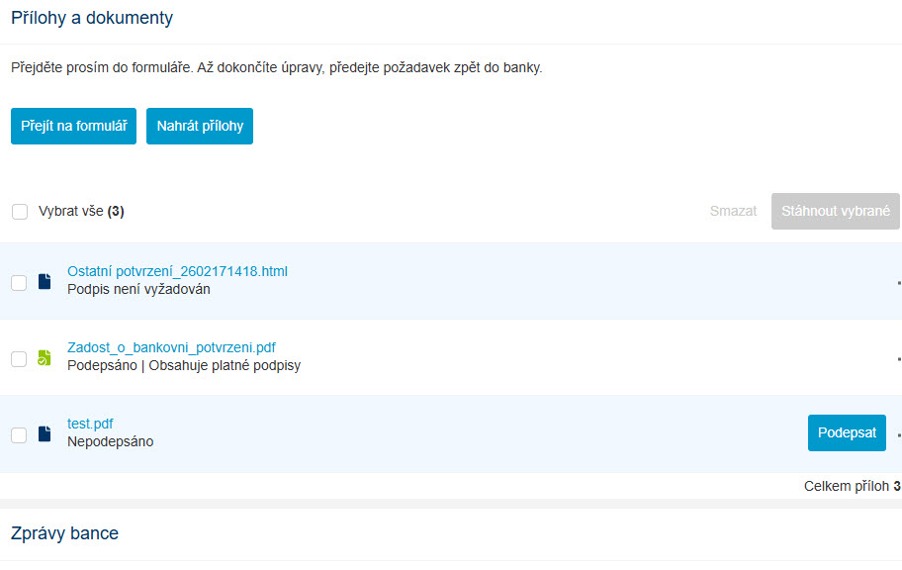Click the Smazat delete action
This screenshot has width=902, height=570.
click(733, 211)
